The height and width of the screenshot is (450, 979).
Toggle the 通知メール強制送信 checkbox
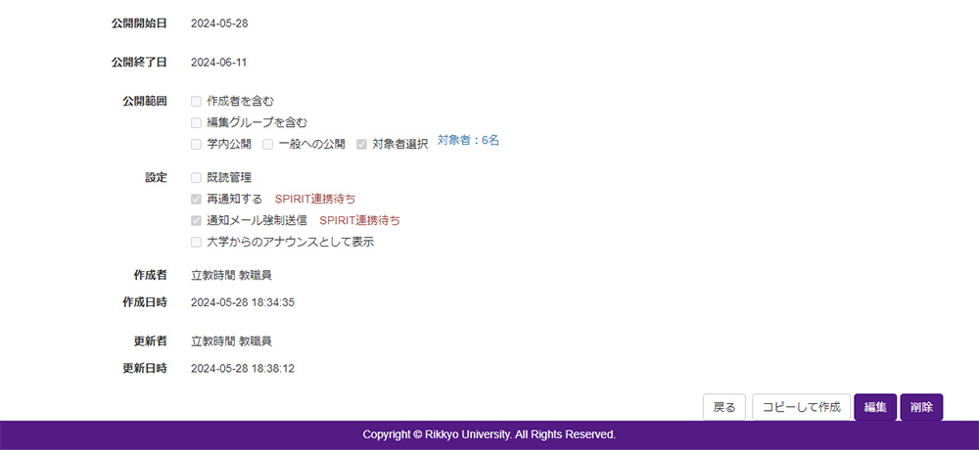click(197, 220)
